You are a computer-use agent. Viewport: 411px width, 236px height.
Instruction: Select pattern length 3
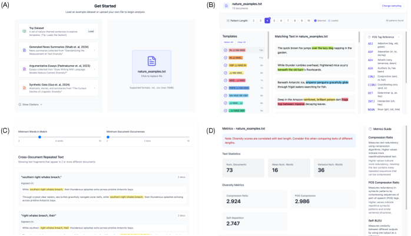point(260,21)
